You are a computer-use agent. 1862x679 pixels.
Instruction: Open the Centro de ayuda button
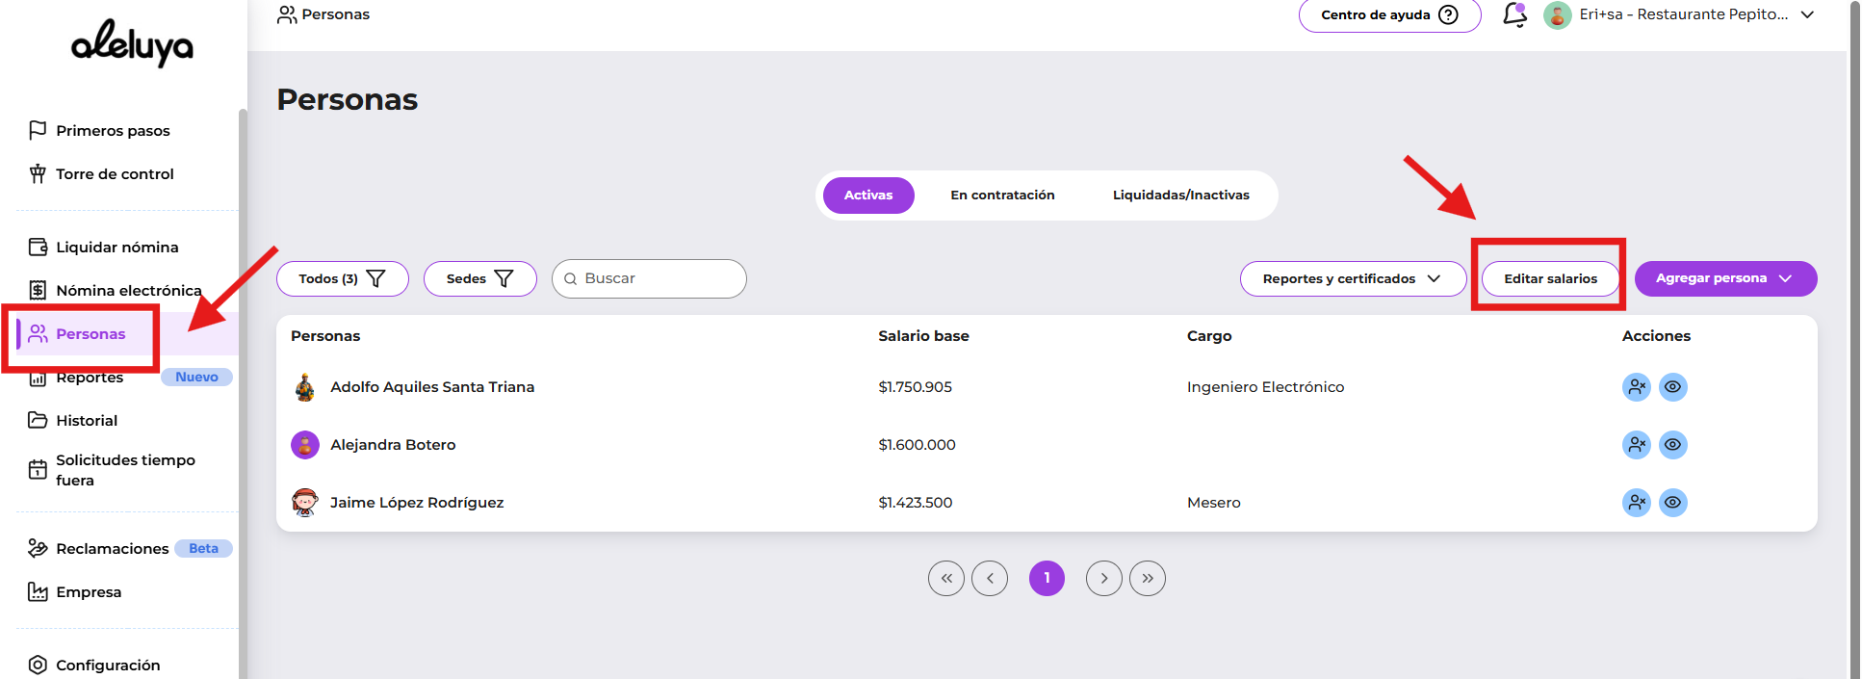click(x=1388, y=15)
